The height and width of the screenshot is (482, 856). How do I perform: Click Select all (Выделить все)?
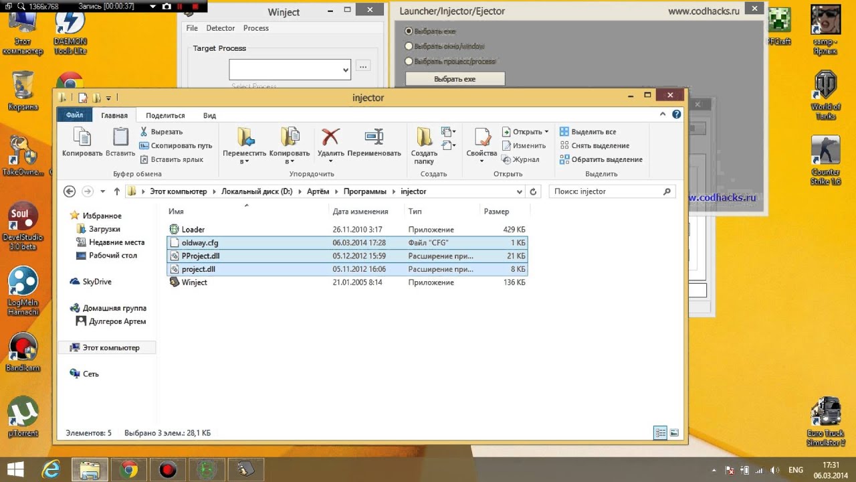point(588,132)
